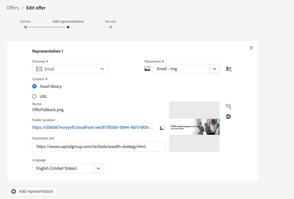Image resolution: width=294 pixels, height=199 pixels.
Task: Click the Details step marker dot
Action: click(26, 27)
